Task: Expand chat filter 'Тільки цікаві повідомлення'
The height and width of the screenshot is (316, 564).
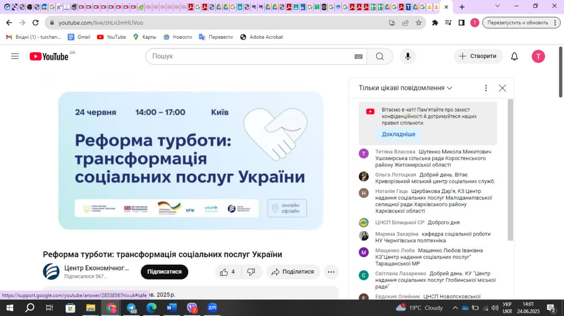Action: pos(405,88)
